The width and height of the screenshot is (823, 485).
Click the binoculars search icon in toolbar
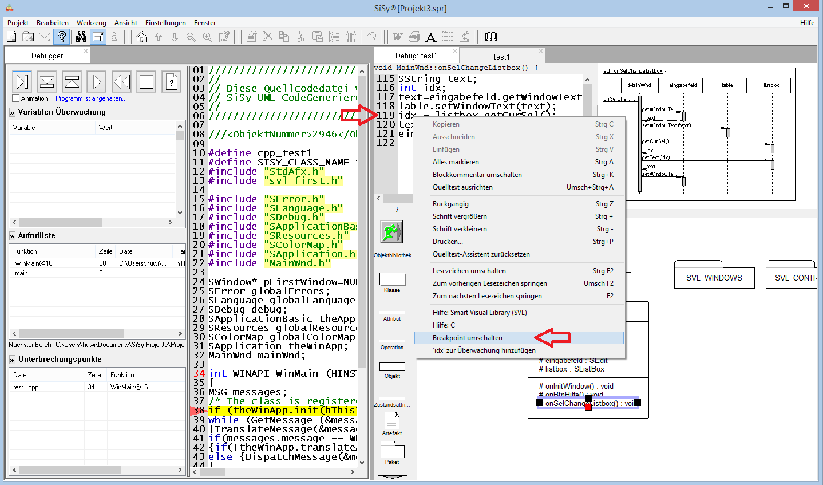point(81,37)
